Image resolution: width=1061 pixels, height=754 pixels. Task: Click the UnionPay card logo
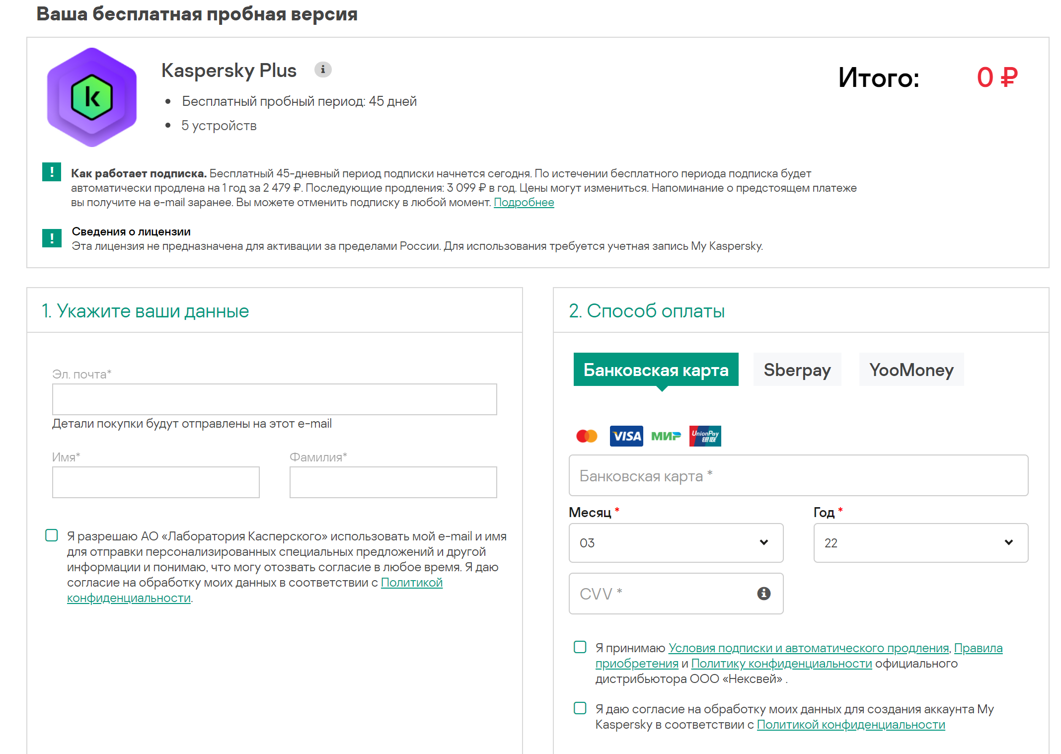(x=705, y=436)
